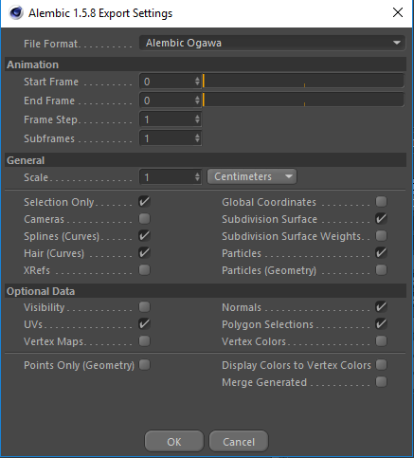This screenshot has width=414, height=458.
Task: Enable the Merge Generated checkbox
Action: click(x=381, y=382)
